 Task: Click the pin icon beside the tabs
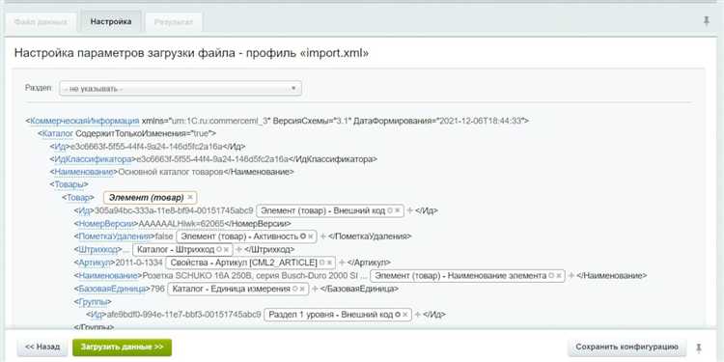707,21
